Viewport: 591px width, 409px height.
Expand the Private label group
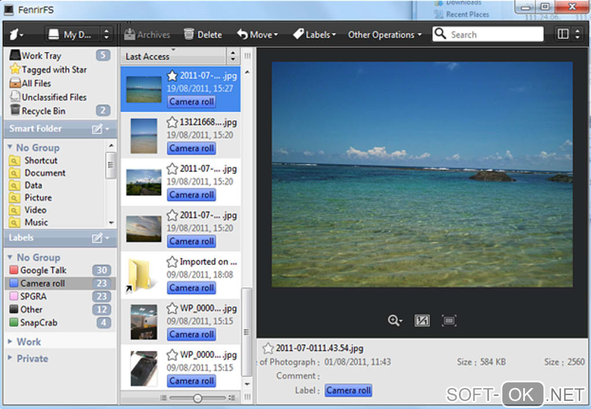click(10, 358)
